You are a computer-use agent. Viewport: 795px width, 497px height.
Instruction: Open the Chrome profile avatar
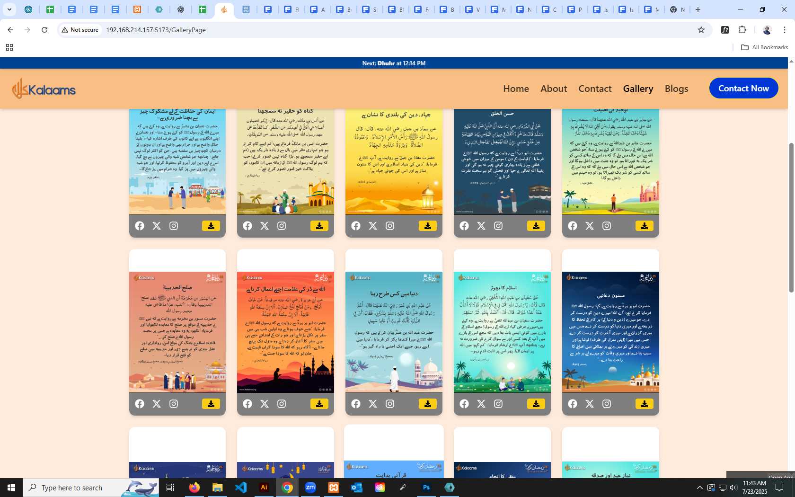point(767,30)
